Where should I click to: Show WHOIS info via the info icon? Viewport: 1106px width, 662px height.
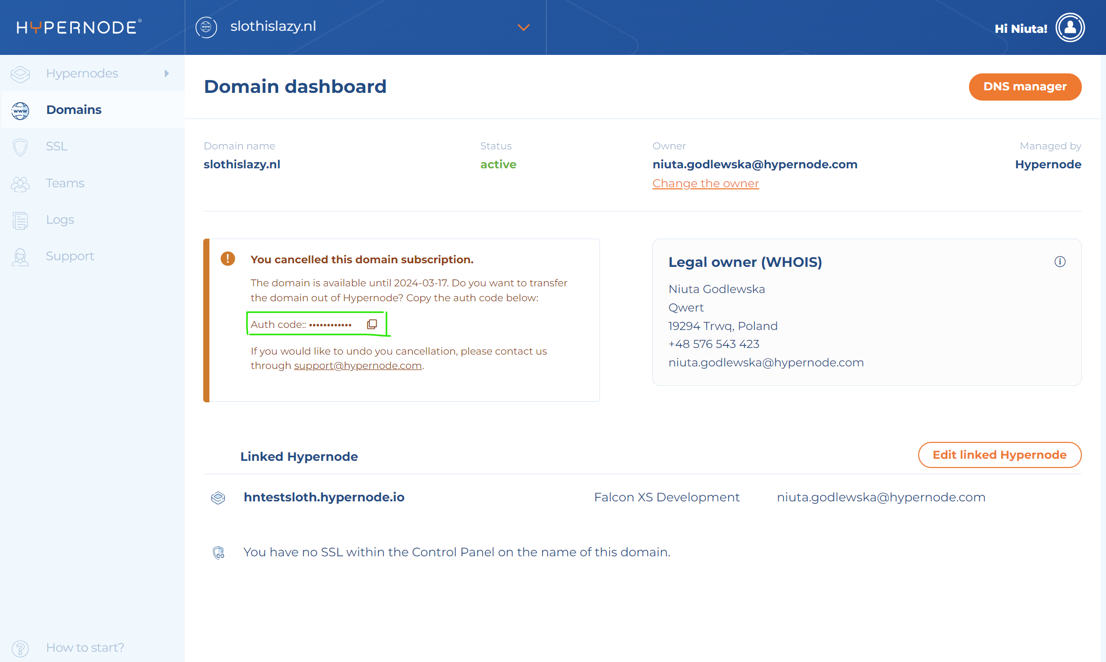point(1060,262)
